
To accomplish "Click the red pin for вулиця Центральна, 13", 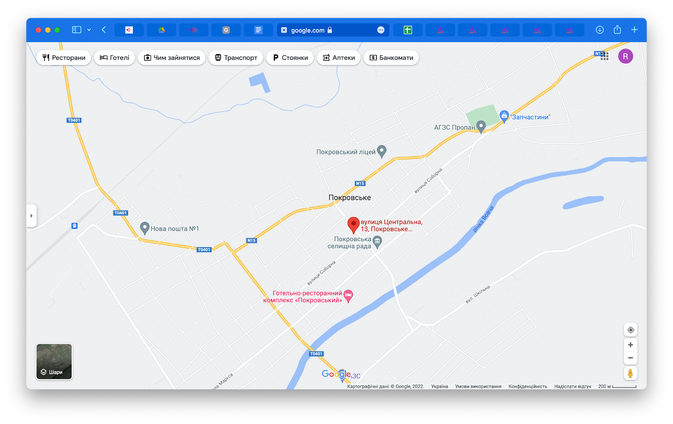I will tap(353, 225).
